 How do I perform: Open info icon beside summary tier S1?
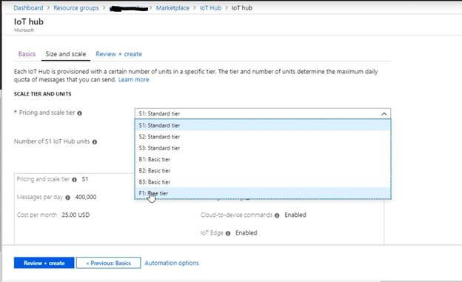(74, 179)
